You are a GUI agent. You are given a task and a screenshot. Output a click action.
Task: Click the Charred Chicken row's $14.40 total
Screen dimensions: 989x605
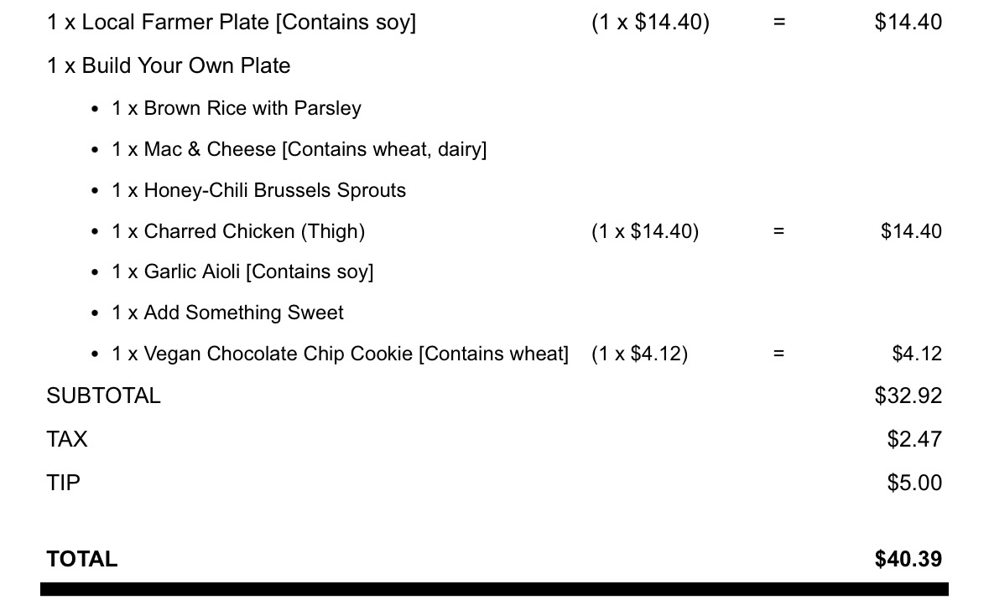(911, 232)
